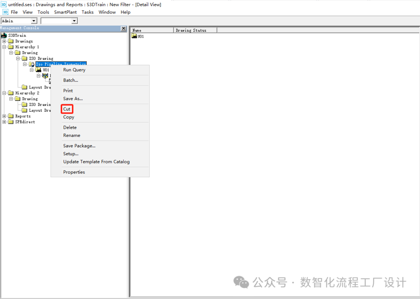Click the pipeline node icon below U01
The width and height of the screenshot is (420, 299).
click(45, 76)
